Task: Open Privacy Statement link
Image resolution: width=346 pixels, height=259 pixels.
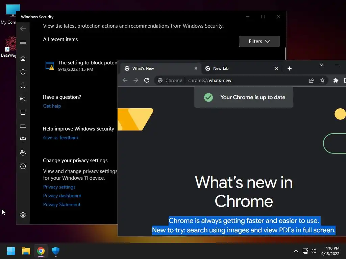Action: [x=62, y=205]
